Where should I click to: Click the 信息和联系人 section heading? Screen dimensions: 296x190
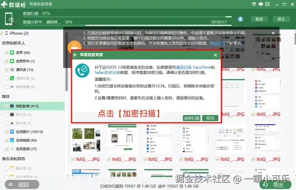14,43
